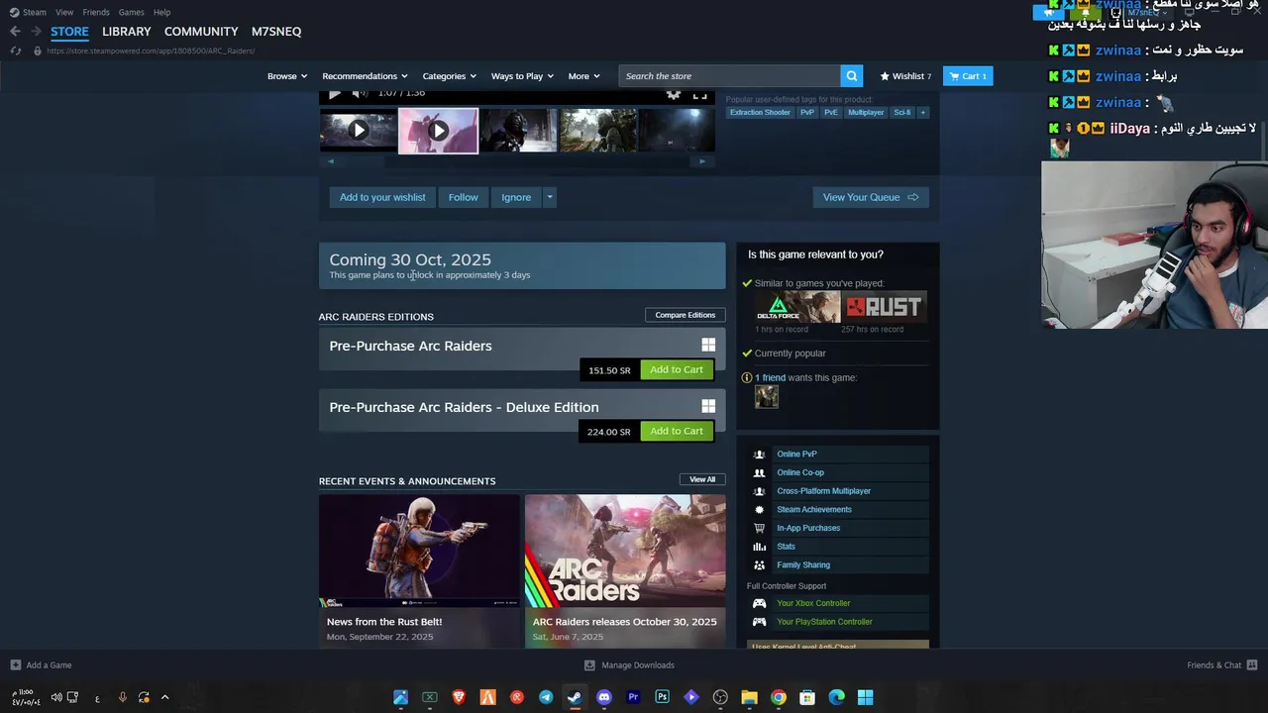
Task: Open Recommendations dropdown menu
Action: click(365, 76)
